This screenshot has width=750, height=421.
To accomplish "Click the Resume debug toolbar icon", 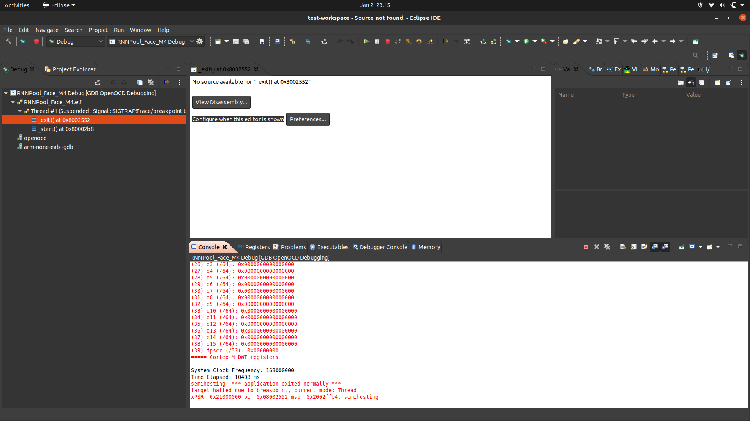I will pos(366,41).
